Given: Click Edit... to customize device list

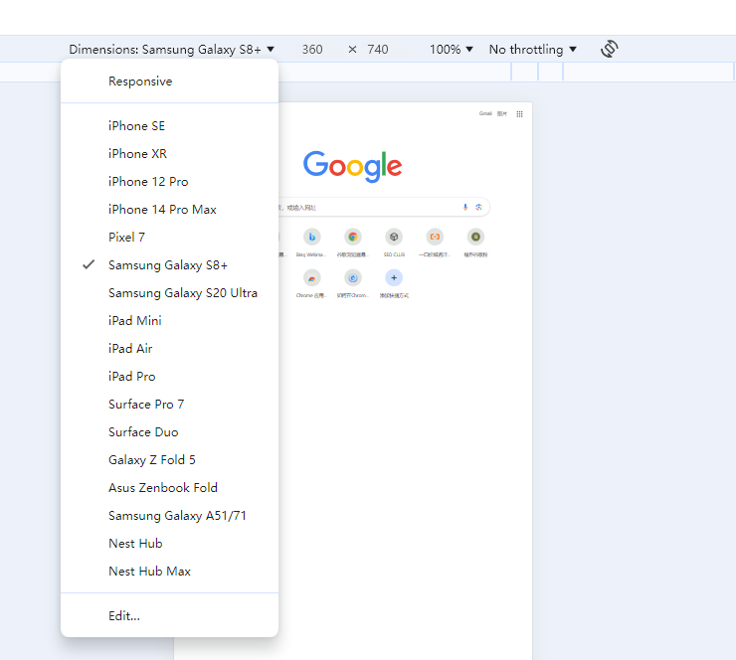Looking at the screenshot, I should click(x=169, y=615).
